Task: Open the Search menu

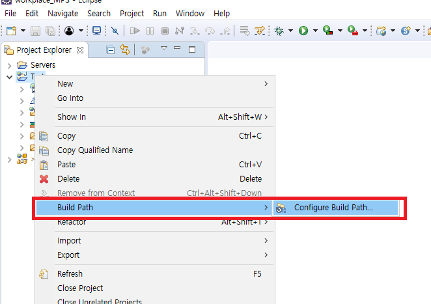Action: pyautogui.click(x=99, y=14)
